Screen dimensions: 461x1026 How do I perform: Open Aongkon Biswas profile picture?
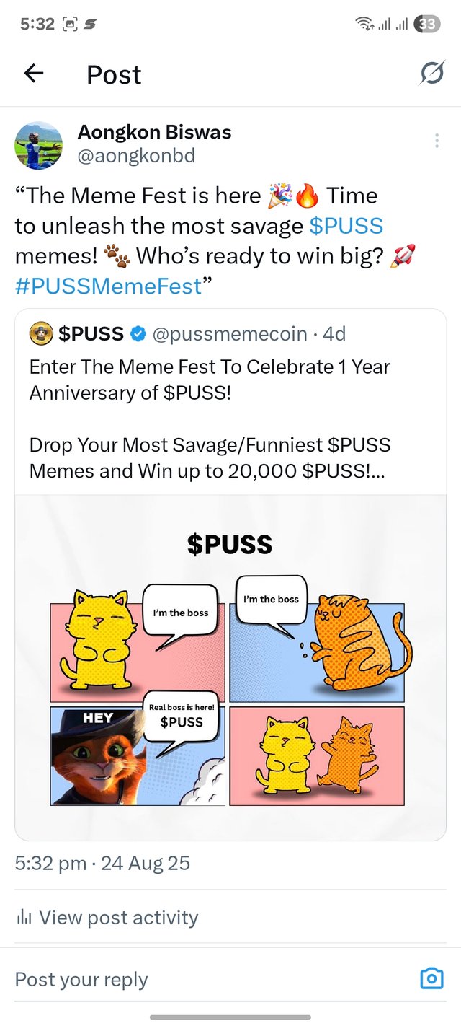click(39, 145)
